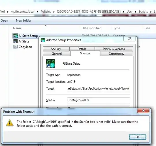Click the Target input field
The width and height of the screenshot is (156, 146).
[99, 89]
